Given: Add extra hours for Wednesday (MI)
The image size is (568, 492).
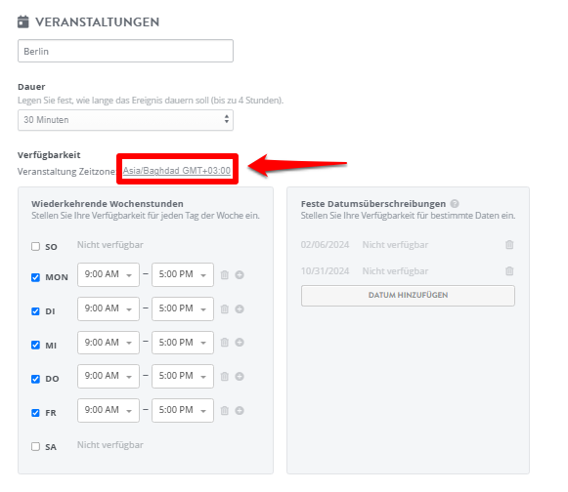Looking at the screenshot, I should pos(240,343).
